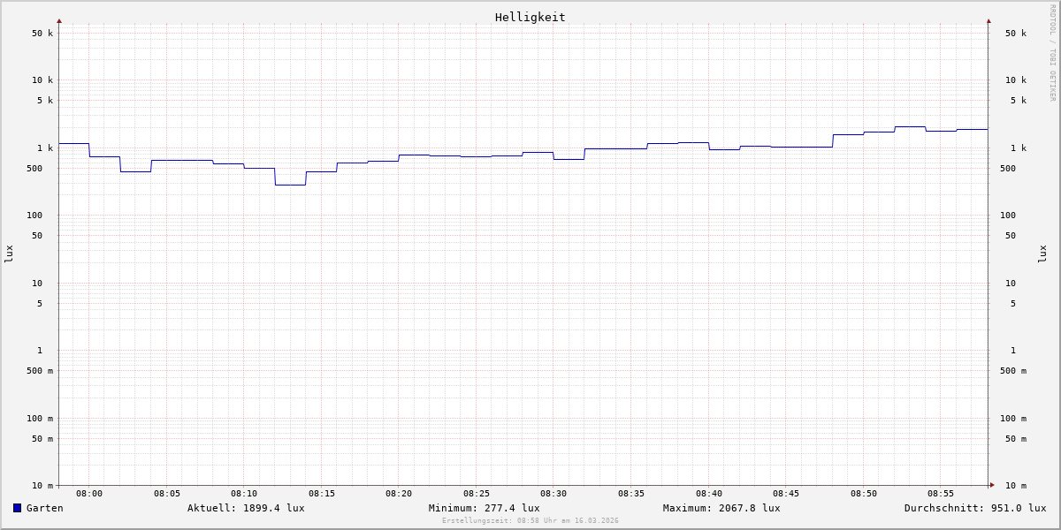1061x530 pixels.
Task: Select the Helligkeit chart title
Action: click(x=530, y=17)
